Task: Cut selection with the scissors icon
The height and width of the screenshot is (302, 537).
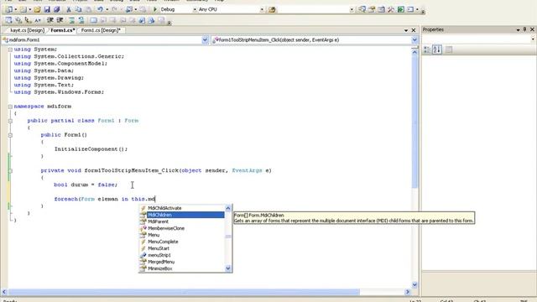Action: point(69,9)
